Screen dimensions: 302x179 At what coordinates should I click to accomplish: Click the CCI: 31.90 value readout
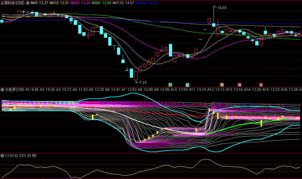(x=28, y=156)
